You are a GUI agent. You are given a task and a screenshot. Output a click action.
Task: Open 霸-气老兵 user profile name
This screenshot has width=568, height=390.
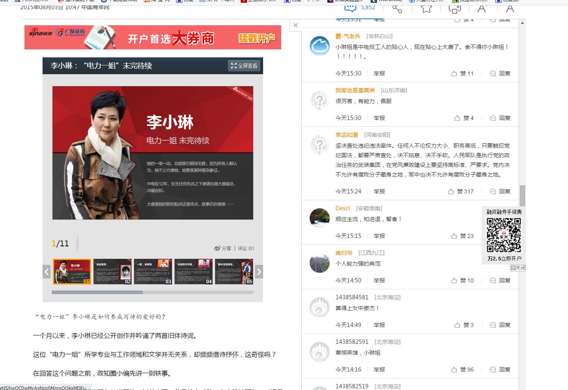click(x=348, y=36)
